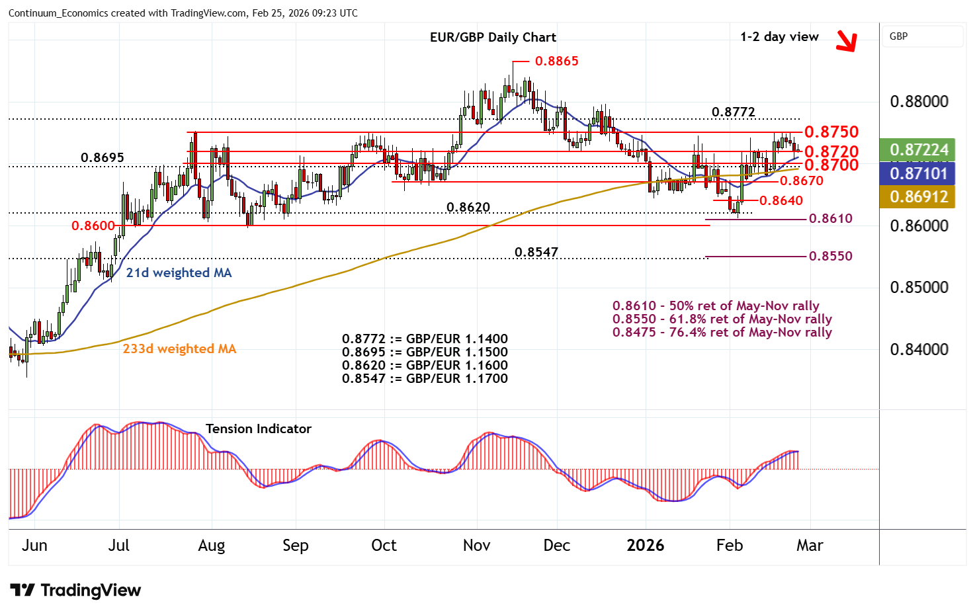Select the 233d weighted MA label

(x=179, y=348)
